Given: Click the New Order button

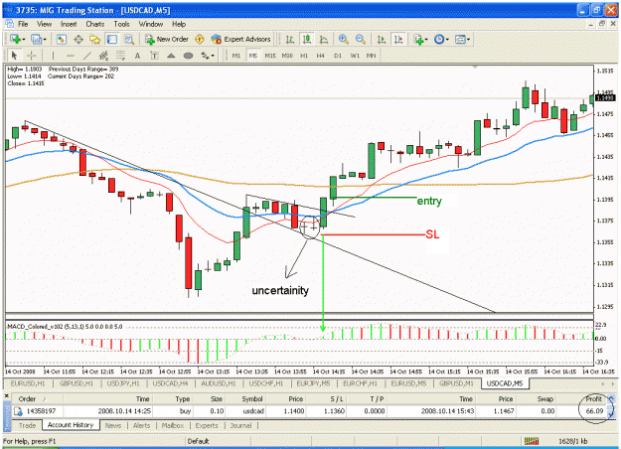Looking at the screenshot, I should pos(166,39).
